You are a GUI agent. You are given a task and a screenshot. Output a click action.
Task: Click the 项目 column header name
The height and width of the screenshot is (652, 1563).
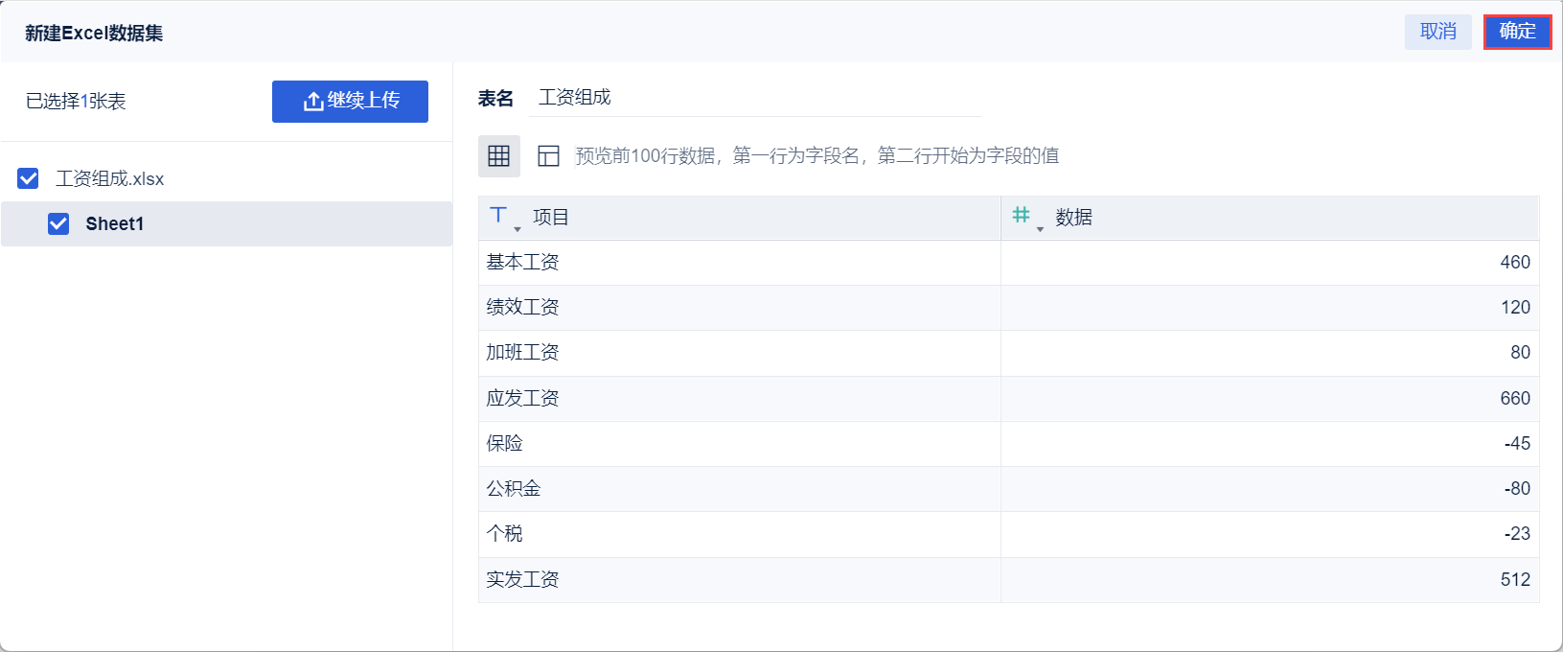click(x=551, y=218)
